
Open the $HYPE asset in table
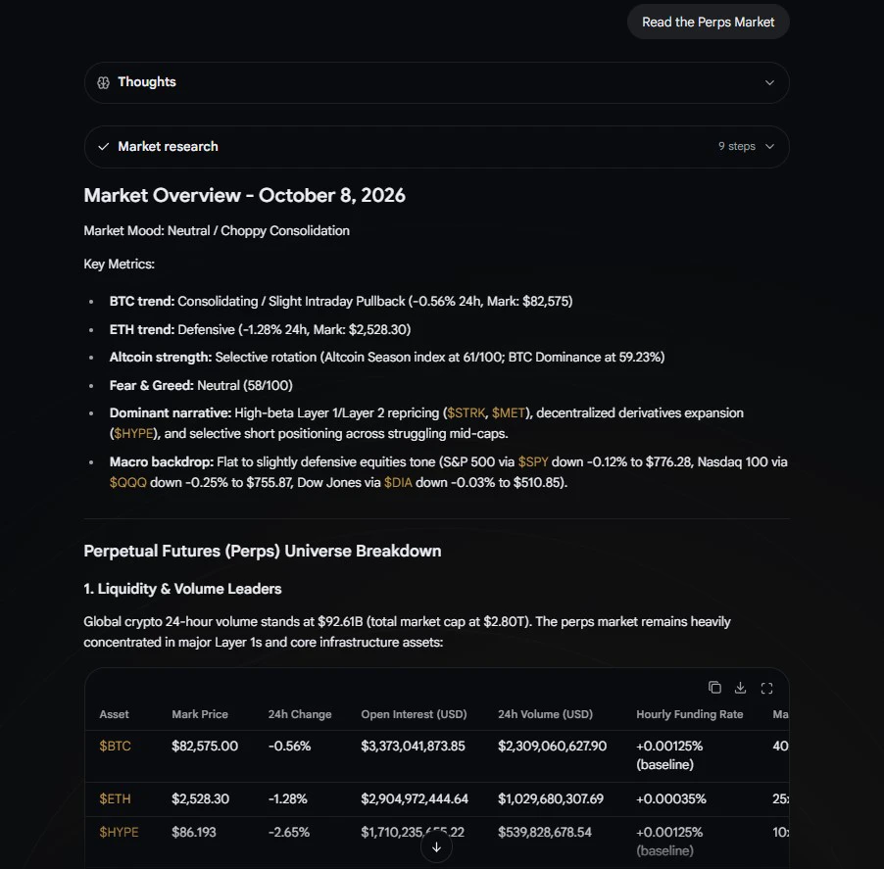pos(119,833)
